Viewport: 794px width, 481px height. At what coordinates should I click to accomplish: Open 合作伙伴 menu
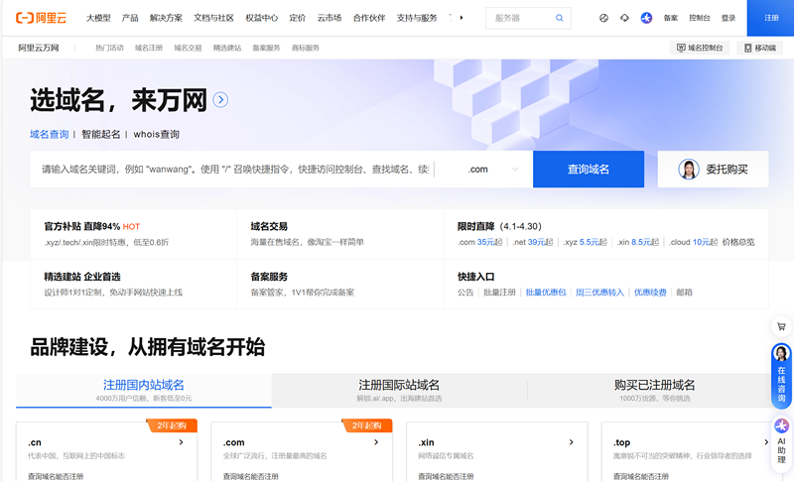pos(369,18)
